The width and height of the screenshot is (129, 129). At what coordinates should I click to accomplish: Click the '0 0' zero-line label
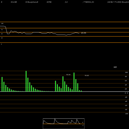[x=126, y=93]
